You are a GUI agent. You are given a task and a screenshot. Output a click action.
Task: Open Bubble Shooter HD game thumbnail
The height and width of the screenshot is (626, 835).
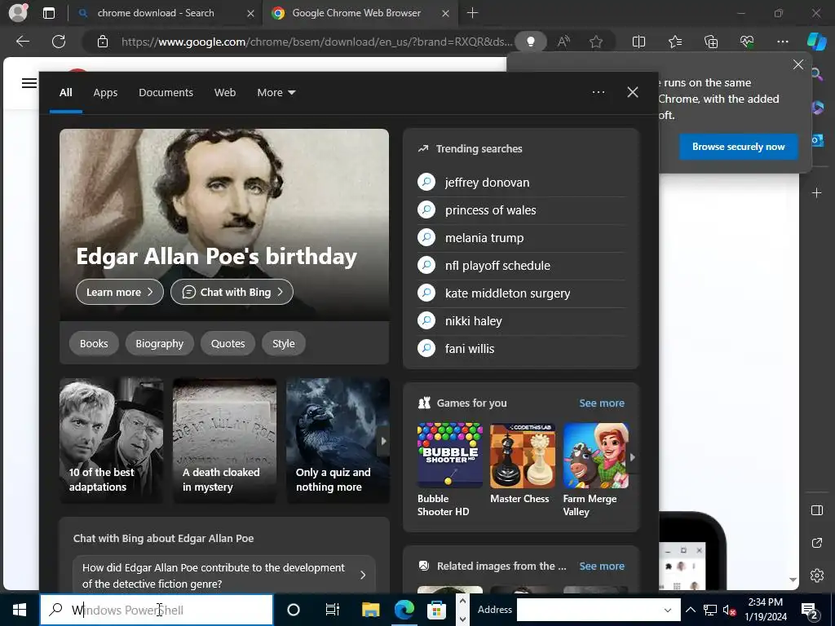click(450, 456)
